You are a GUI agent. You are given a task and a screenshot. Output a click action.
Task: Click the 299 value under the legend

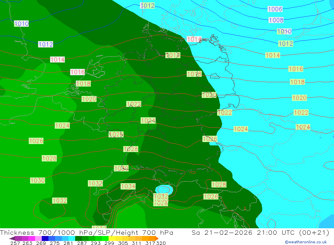[x=109, y=243]
